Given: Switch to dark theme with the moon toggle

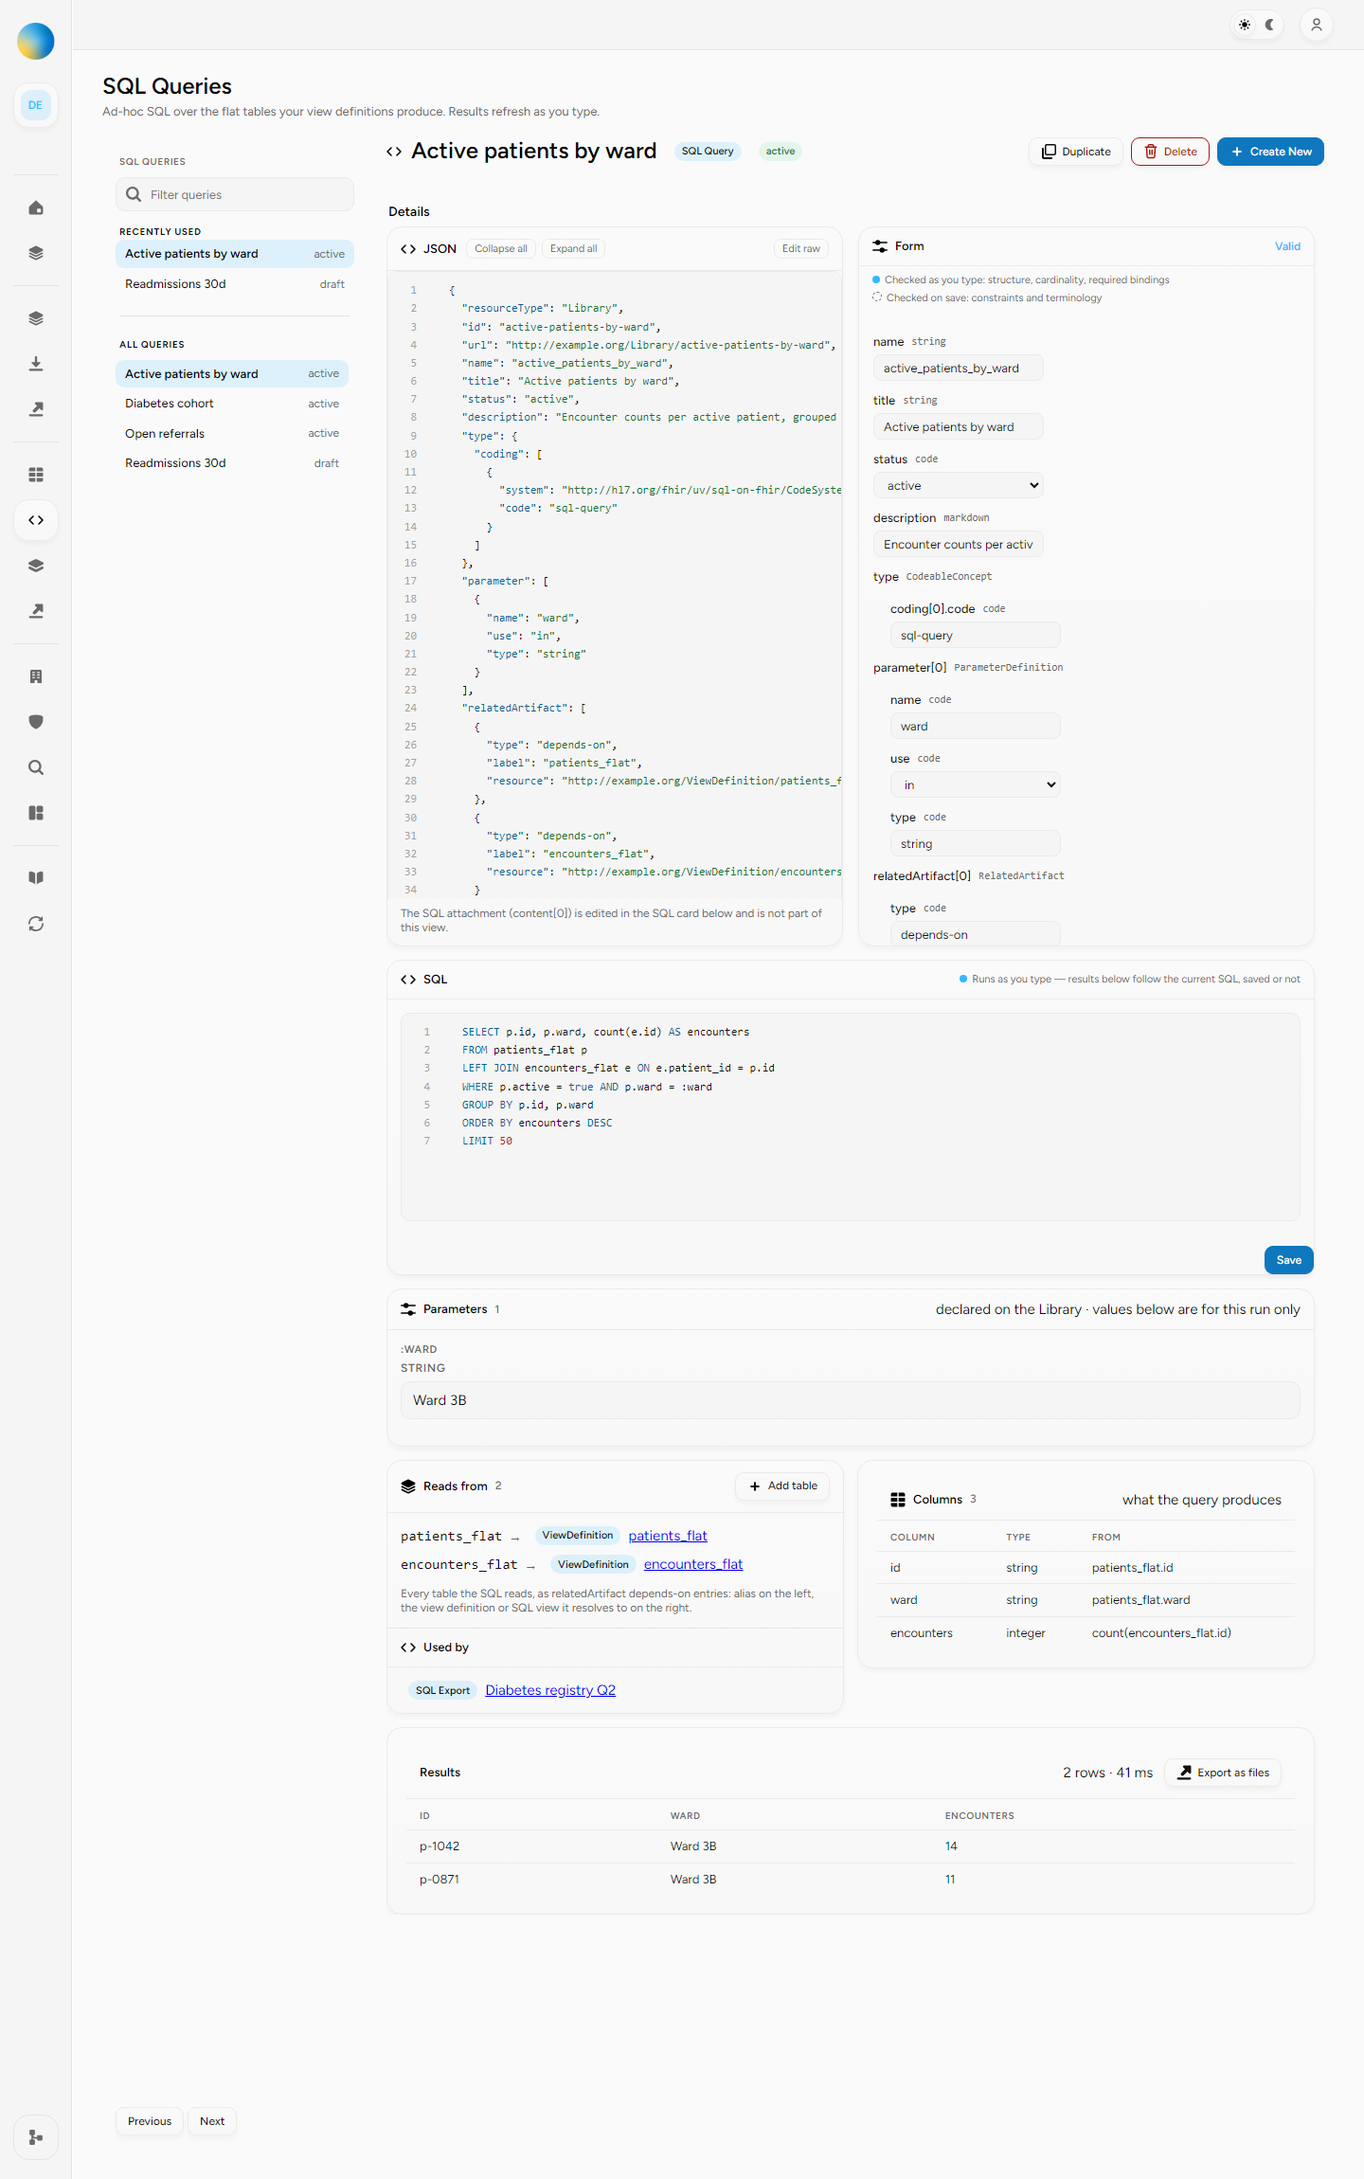Looking at the screenshot, I should point(1269,25).
